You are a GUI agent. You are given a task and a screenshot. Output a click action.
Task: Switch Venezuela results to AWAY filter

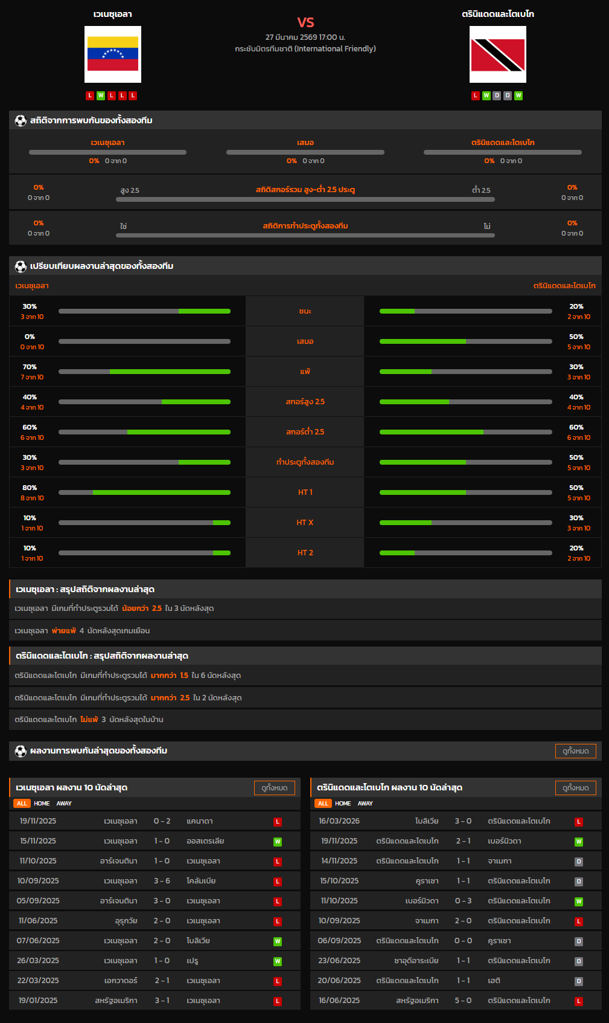64,804
